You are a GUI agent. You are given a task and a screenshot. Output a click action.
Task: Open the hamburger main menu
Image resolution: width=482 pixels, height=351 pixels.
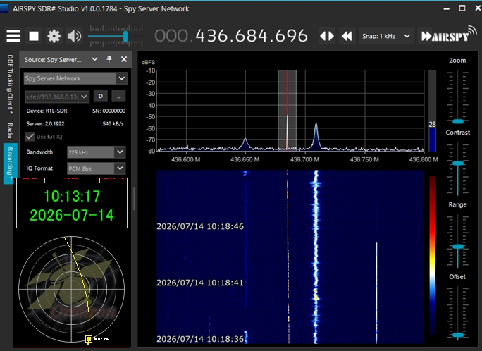13,36
